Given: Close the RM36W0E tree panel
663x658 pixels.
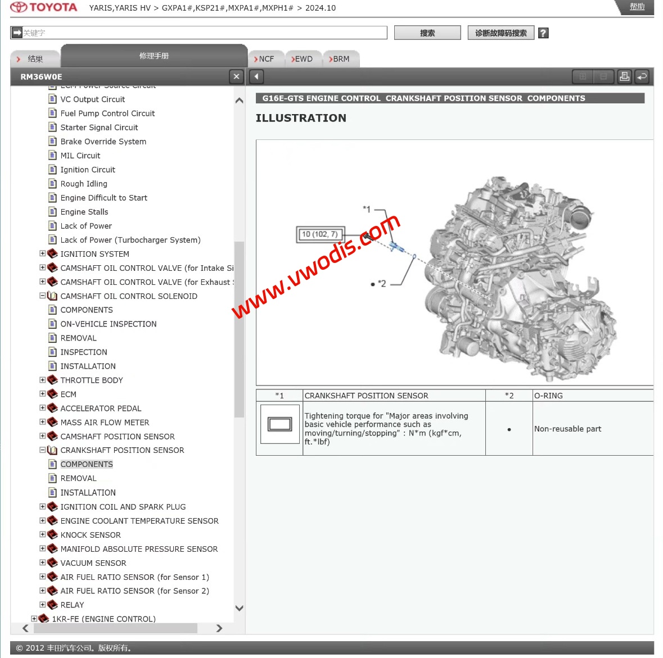Looking at the screenshot, I should click(236, 76).
